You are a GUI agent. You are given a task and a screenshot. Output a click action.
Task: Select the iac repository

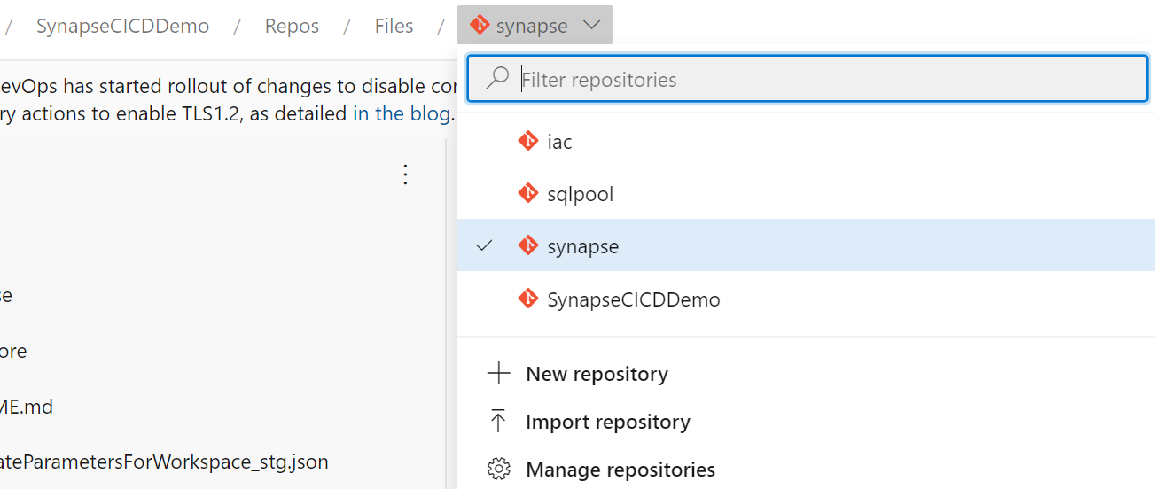[x=559, y=142]
